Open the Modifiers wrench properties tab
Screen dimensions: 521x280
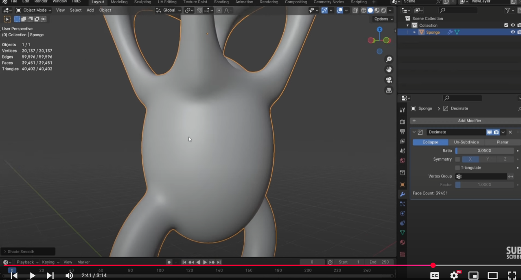tap(403, 194)
